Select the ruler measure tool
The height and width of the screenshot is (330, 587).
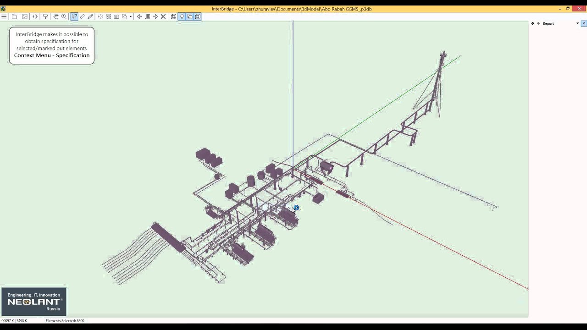[x=82, y=16]
